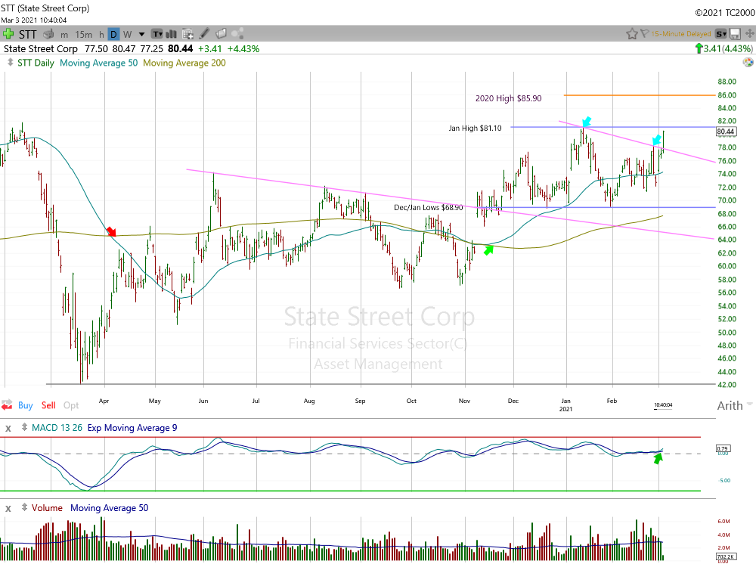756x567 pixels.
Task: Open the Moving Average 200 label
Action: pyautogui.click(x=184, y=63)
